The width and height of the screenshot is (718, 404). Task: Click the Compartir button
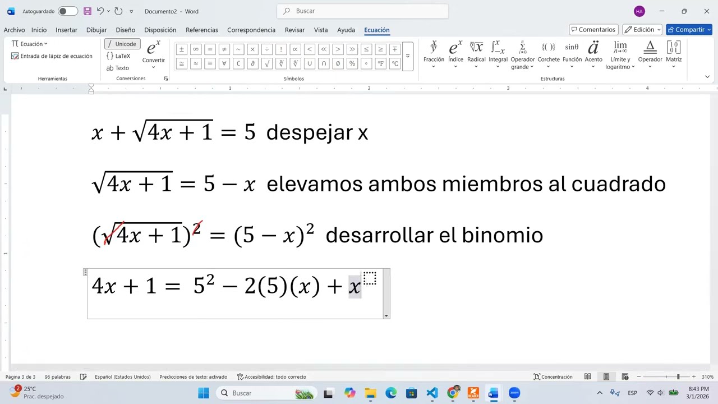pyautogui.click(x=689, y=30)
